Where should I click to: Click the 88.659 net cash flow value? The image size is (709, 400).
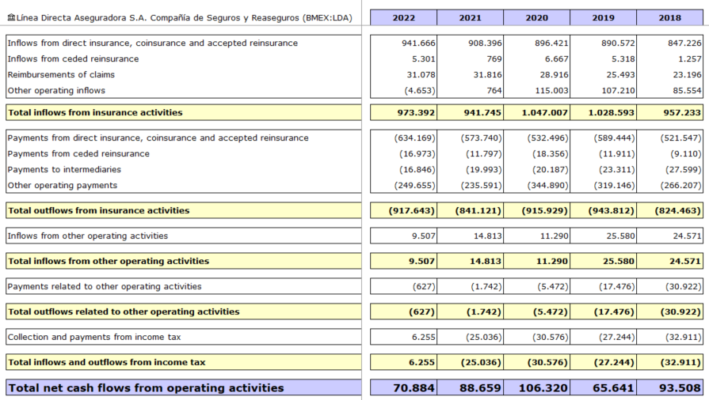(x=480, y=388)
